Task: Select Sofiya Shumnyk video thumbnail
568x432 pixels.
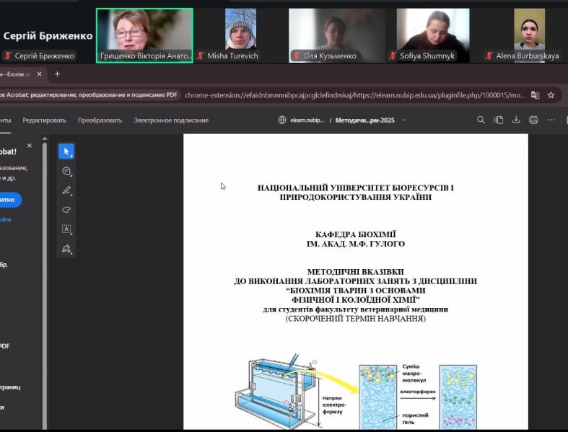Action: pos(433,35)
